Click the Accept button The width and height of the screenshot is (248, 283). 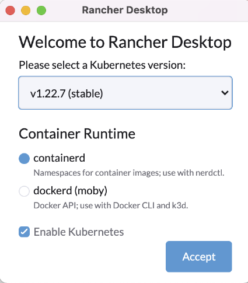(x=199, y=257)
